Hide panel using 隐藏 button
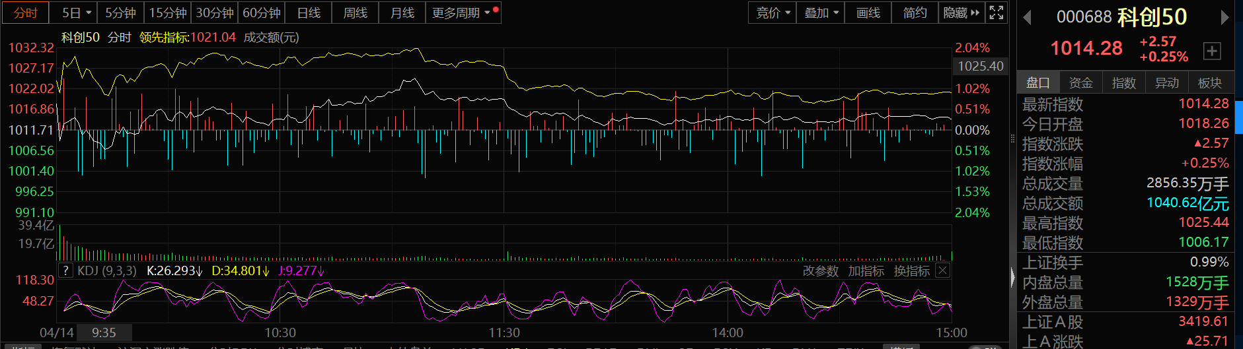 coord(961,13)
